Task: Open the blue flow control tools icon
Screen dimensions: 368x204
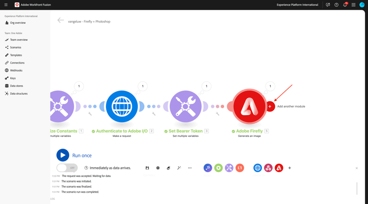Action: [208, 168]
